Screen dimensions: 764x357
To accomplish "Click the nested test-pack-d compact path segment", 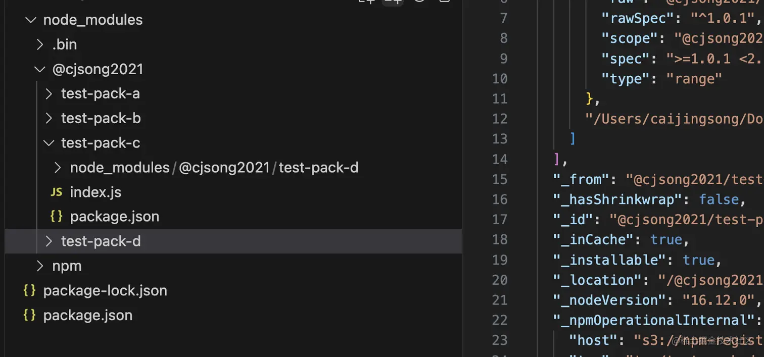I will click(x=318, y=168).
